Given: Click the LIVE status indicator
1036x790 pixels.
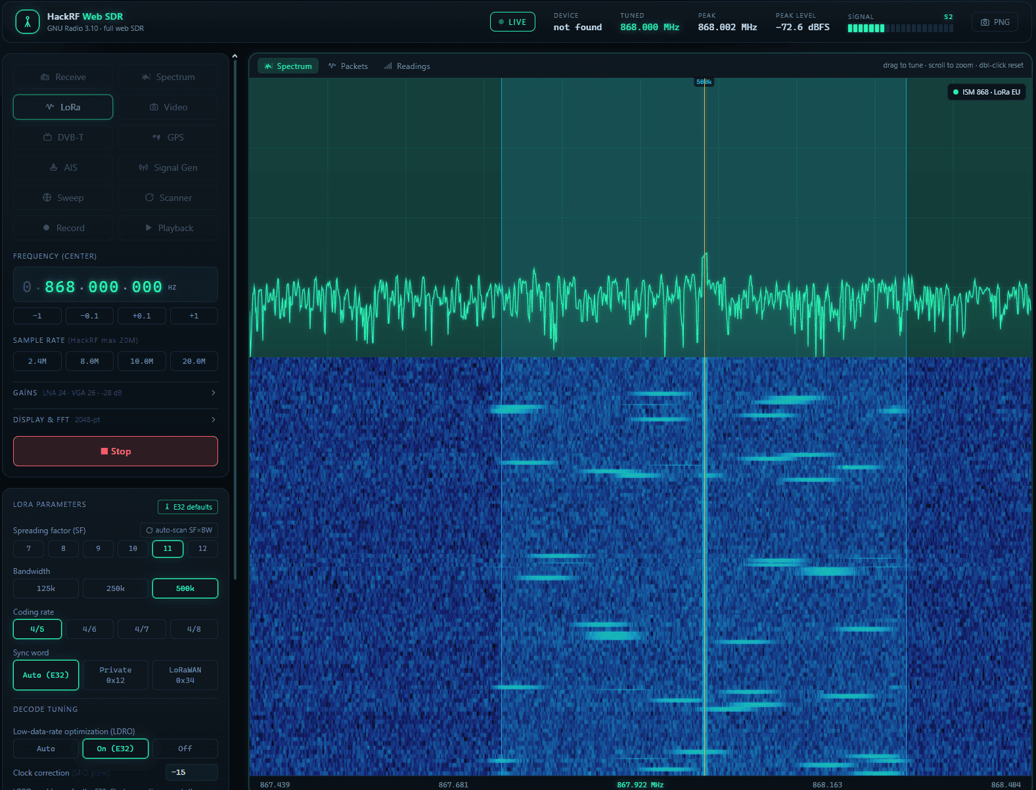Looking at the screenshot, I should (x=512, y=22).
